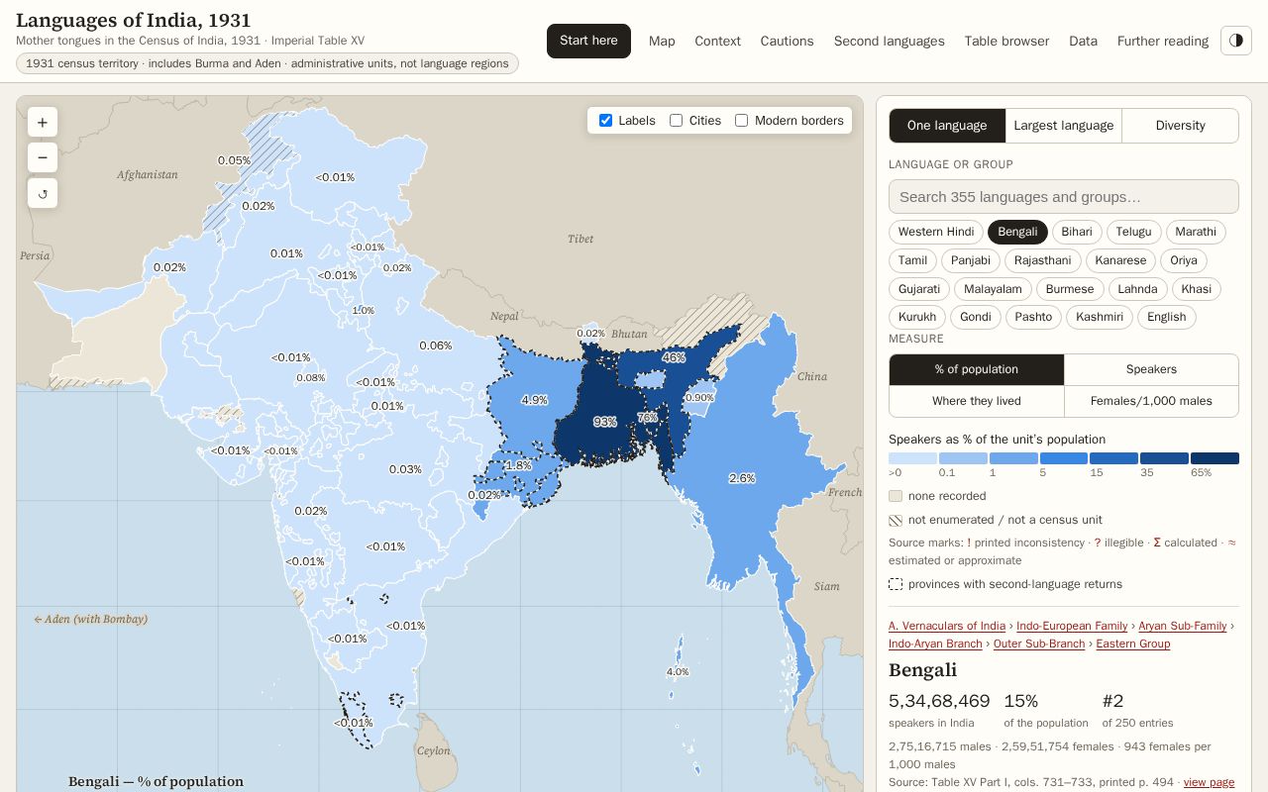Select the Telugu language chip
This screenshot has width=1268, height=792.
pyautogui.click(x=1133, y=232)
